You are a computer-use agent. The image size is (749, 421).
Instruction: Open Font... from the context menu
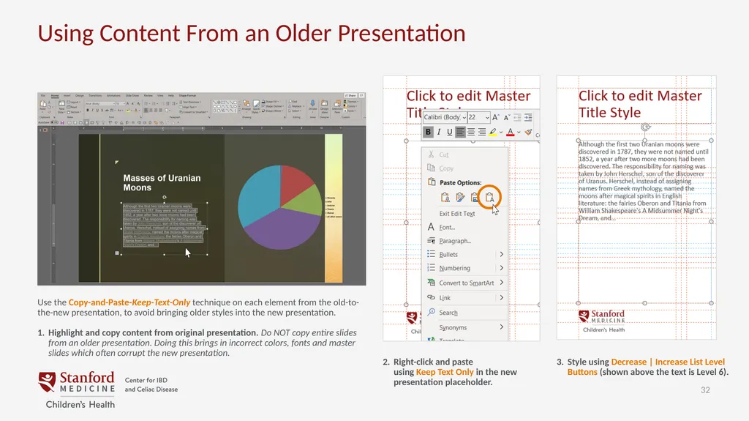(x=447, y=227)
